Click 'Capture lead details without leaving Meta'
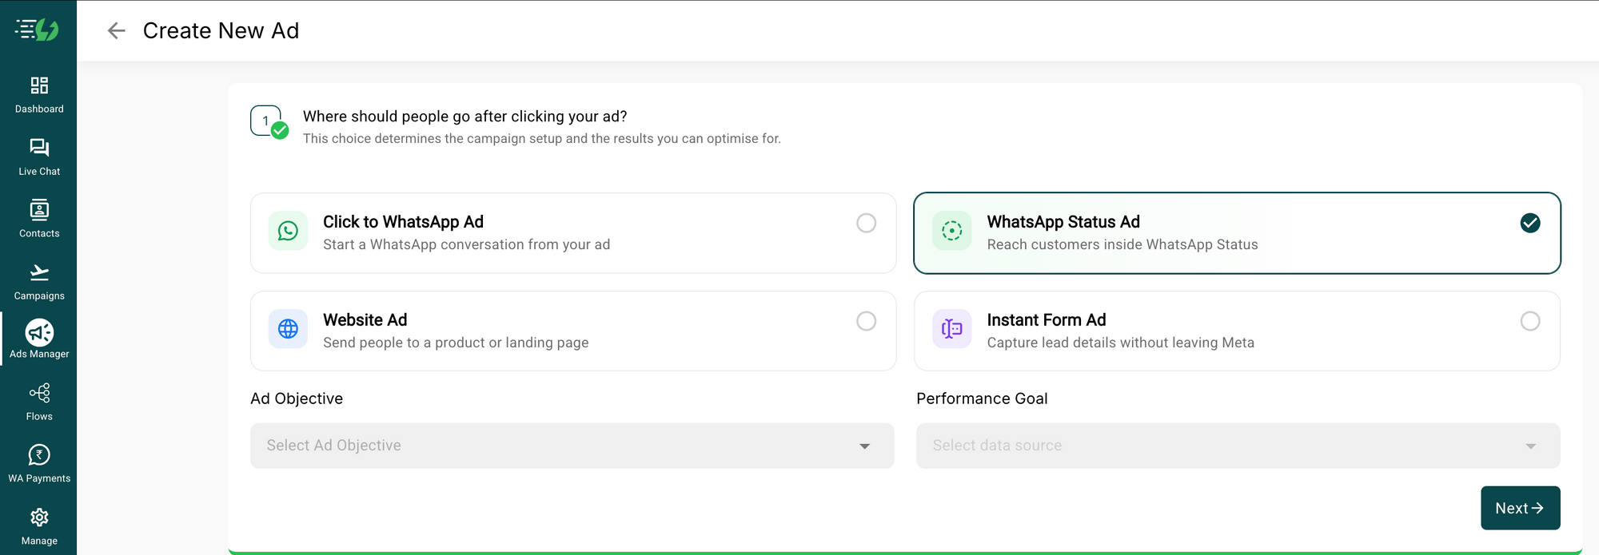Screen dimensions: 1599x555 point(1121,343)
